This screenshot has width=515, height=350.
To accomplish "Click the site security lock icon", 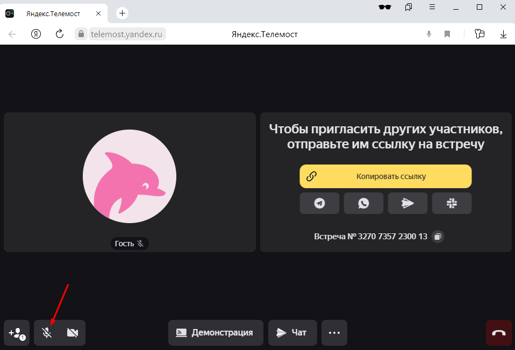I will [x=81, y=34].
